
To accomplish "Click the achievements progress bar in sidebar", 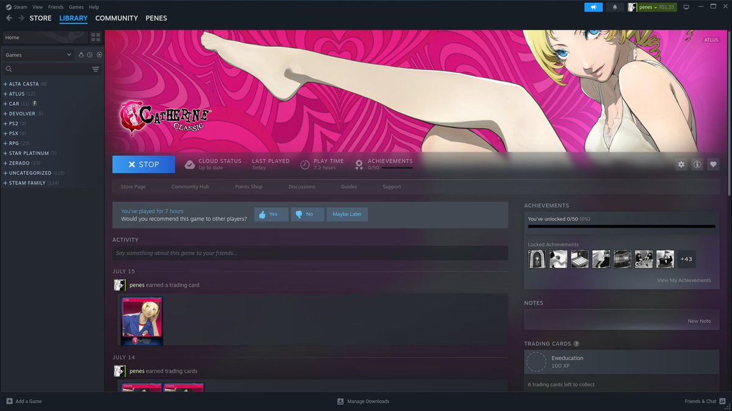I will click(622, 227).
